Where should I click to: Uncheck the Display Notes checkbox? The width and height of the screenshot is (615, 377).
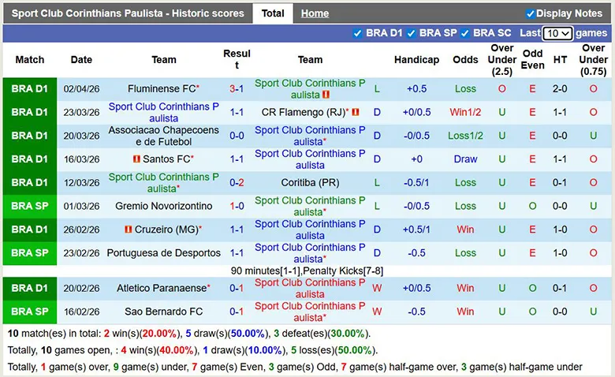pyautogui.click(x=531, y=13)
